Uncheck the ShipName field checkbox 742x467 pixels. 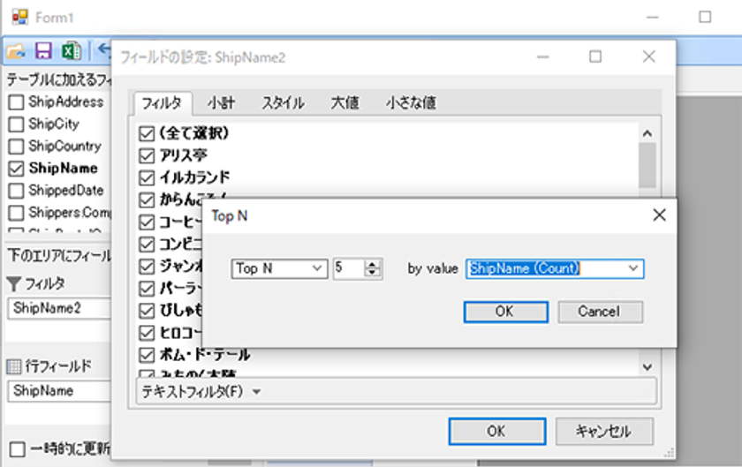(16, 169)
